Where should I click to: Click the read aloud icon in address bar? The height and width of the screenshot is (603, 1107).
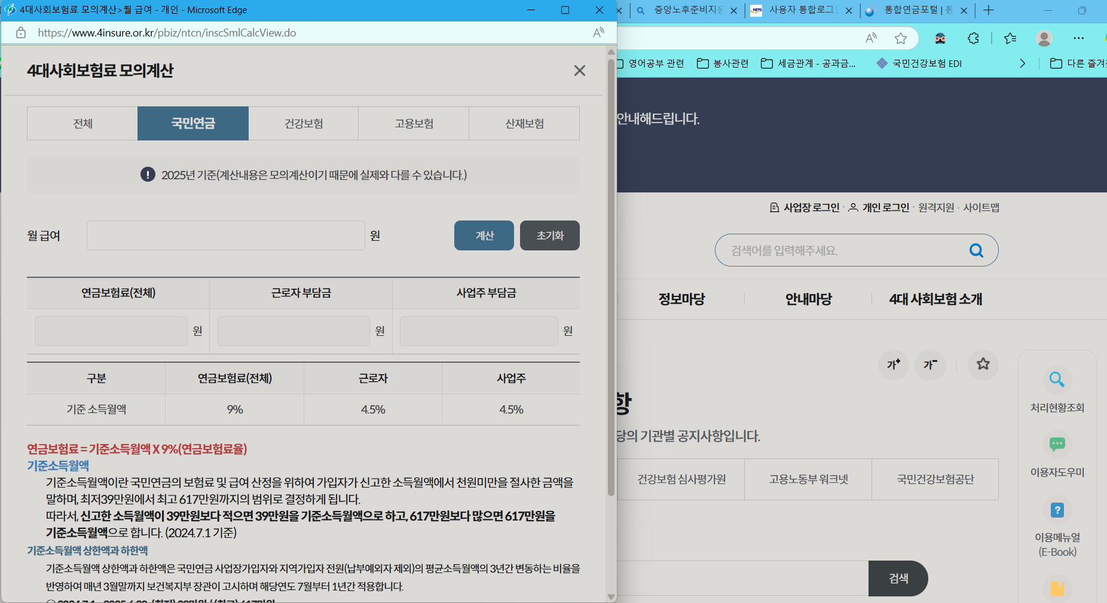point(872,38)
